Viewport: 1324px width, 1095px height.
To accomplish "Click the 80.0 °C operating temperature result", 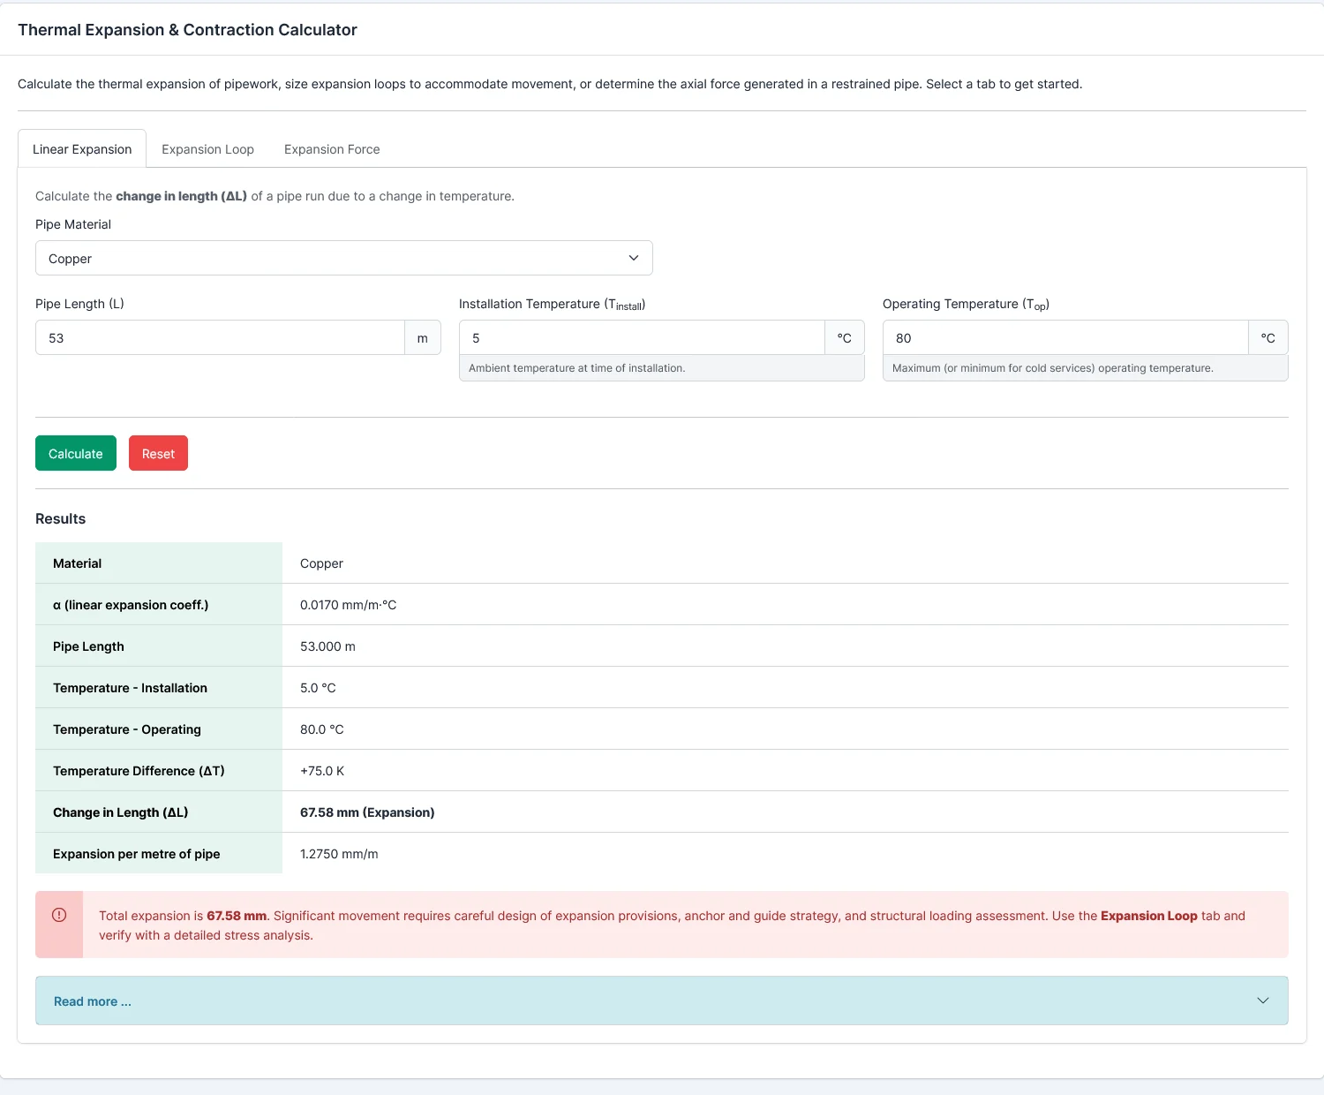I will 322,729.
